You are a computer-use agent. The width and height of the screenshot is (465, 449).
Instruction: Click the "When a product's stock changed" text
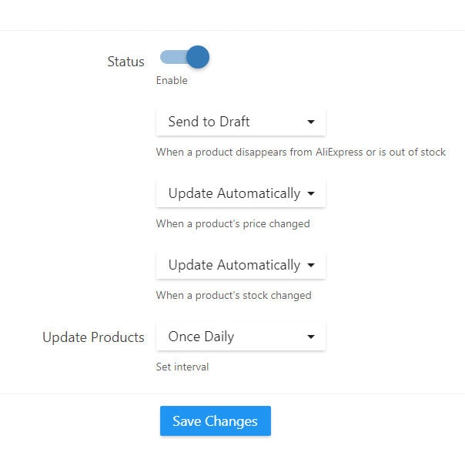click(233, 295)
